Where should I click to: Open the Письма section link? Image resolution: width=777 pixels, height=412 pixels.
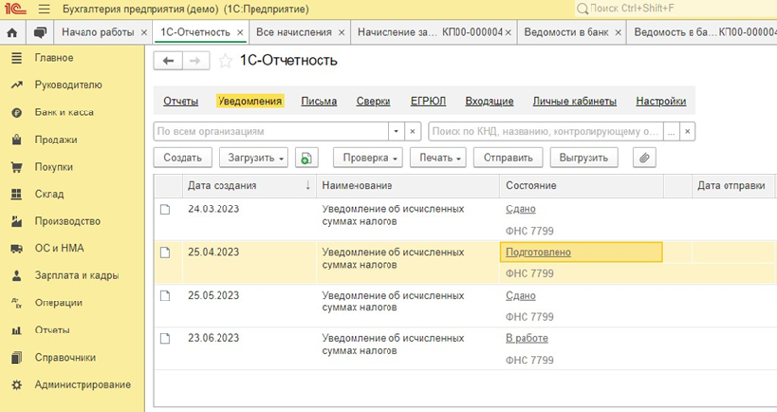320,101
